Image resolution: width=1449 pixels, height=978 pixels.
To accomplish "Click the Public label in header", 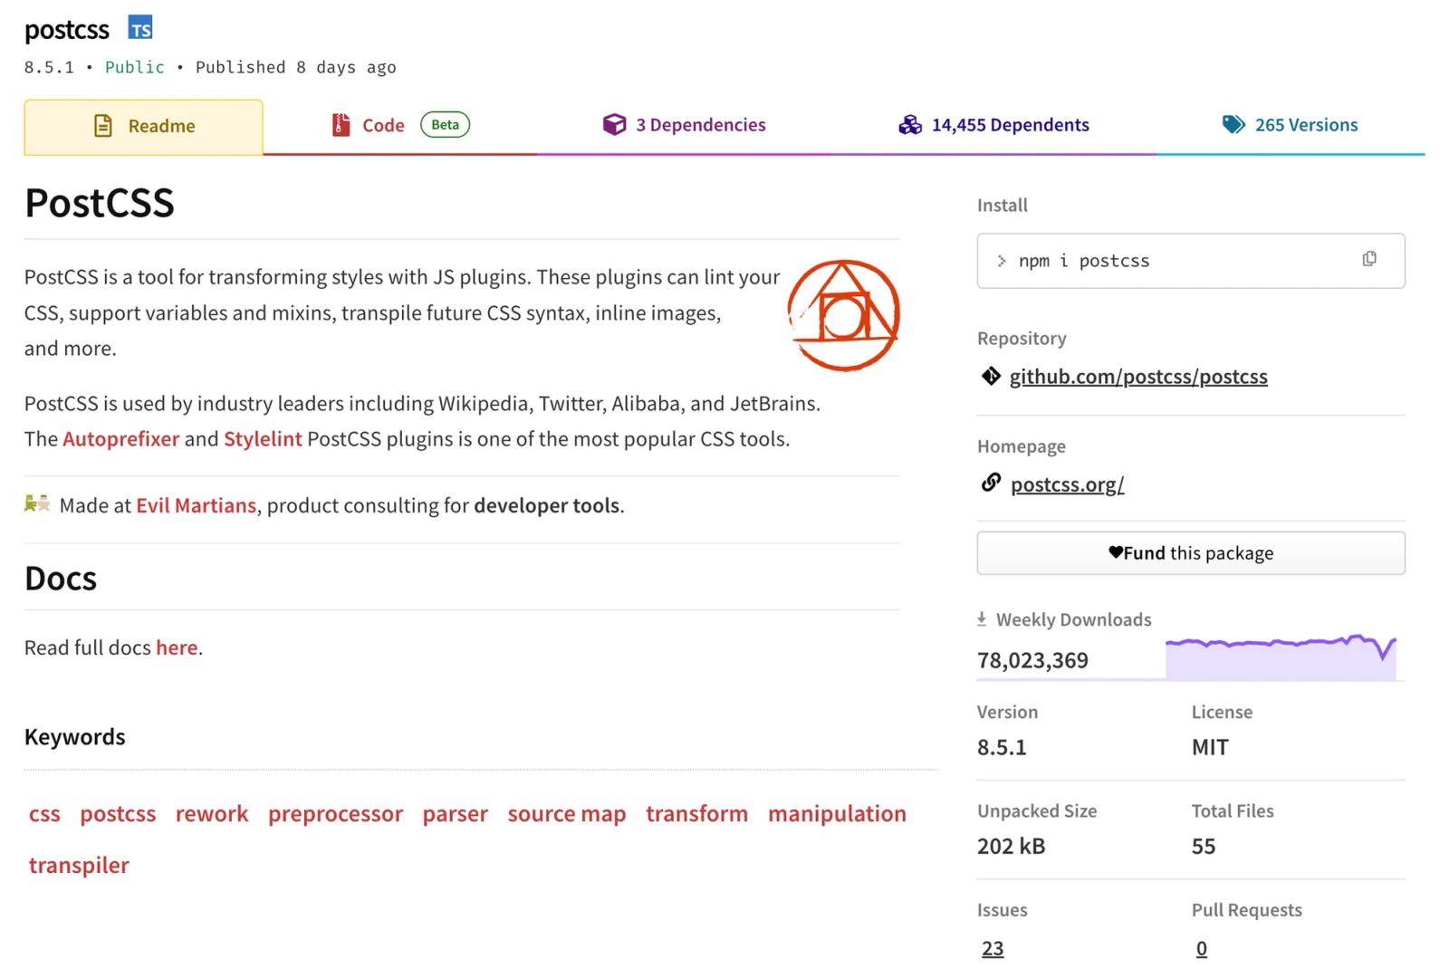I will [135, 67].
